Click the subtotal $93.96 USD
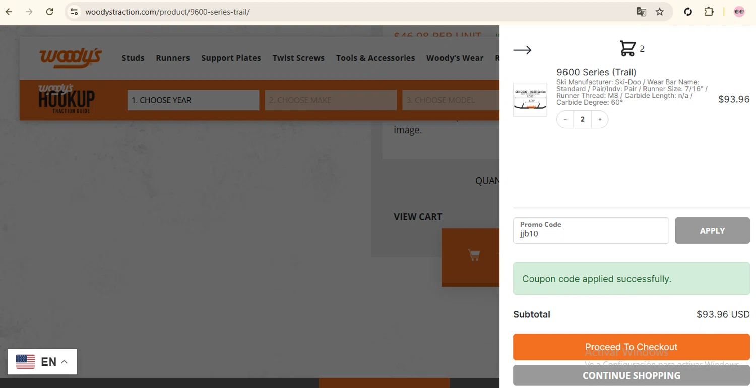Viewport: 756px width, 388px height. point(723,314)
